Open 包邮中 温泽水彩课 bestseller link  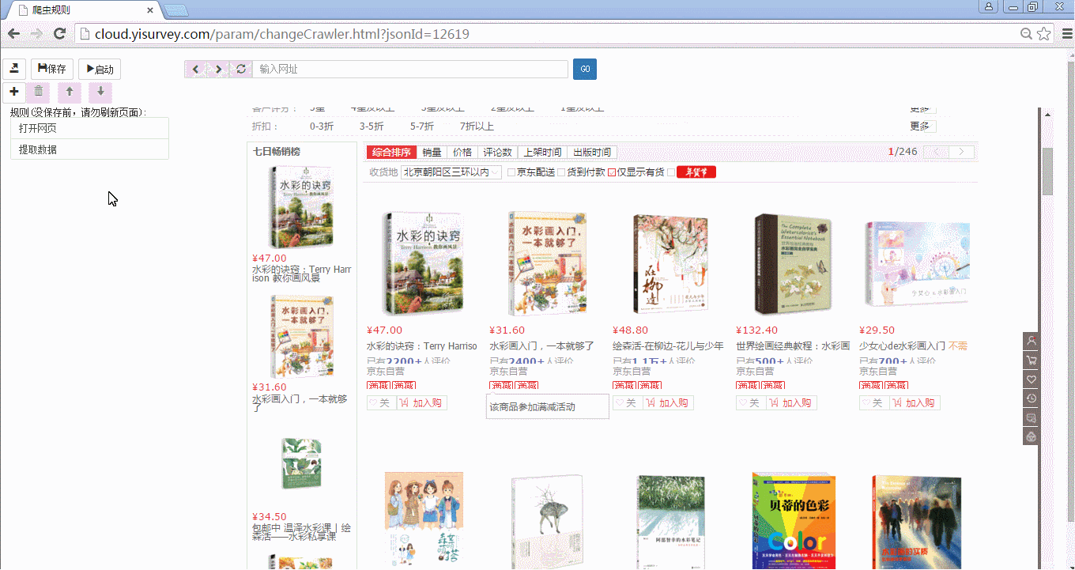pos(301,531)
